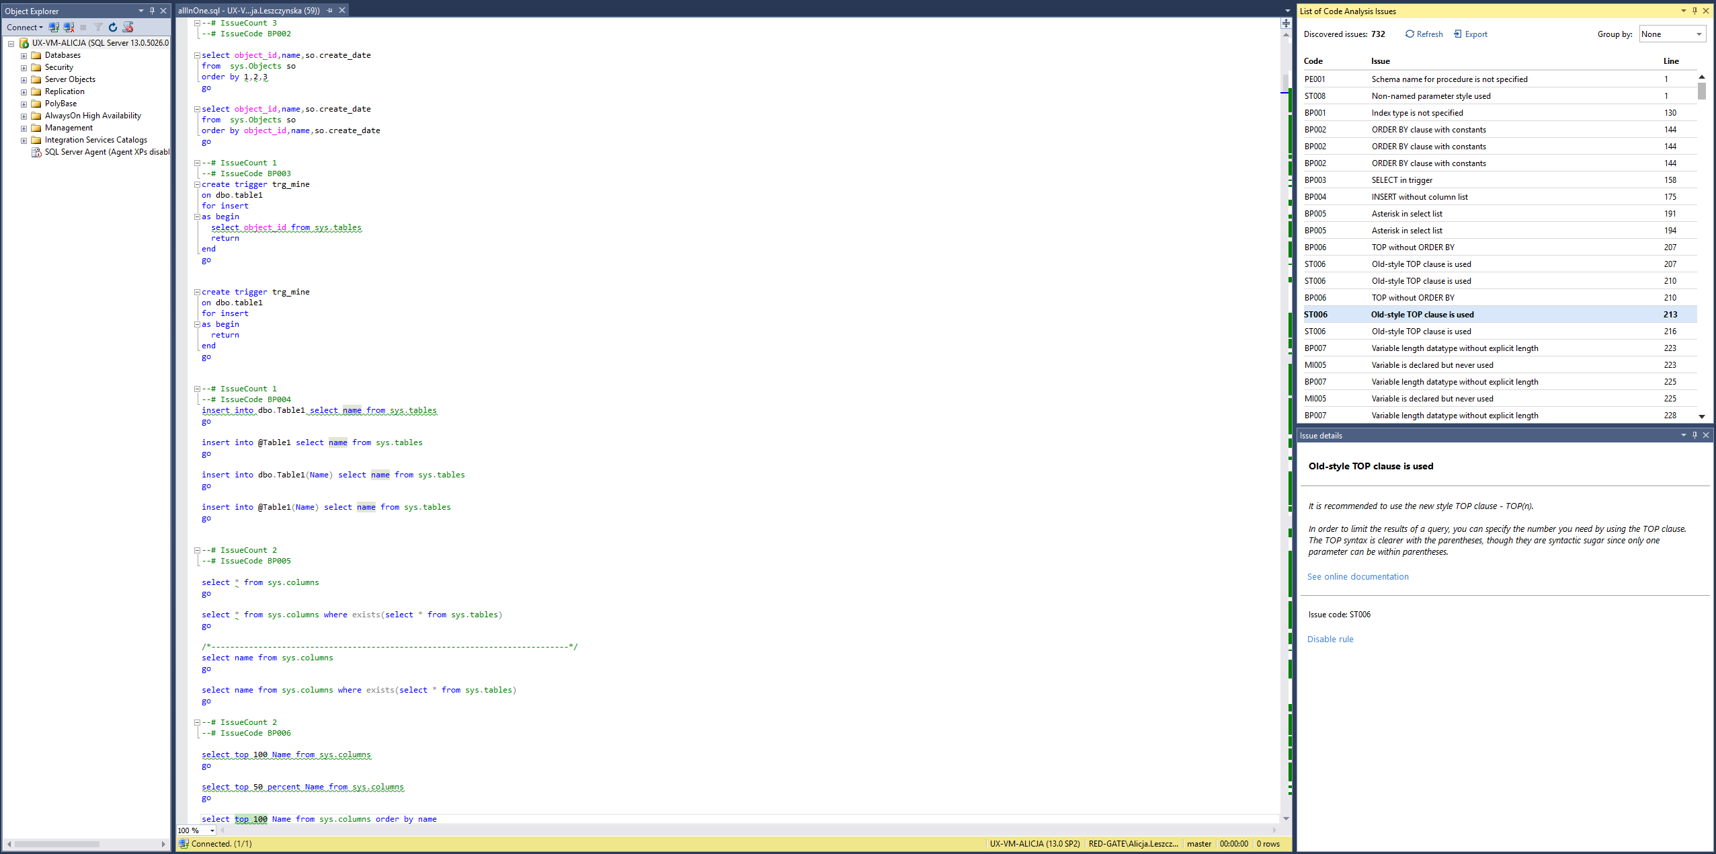Click the Export icon in issues list
The image size is (1716, 854).
pyautogui.click(x=1458, y=34)
